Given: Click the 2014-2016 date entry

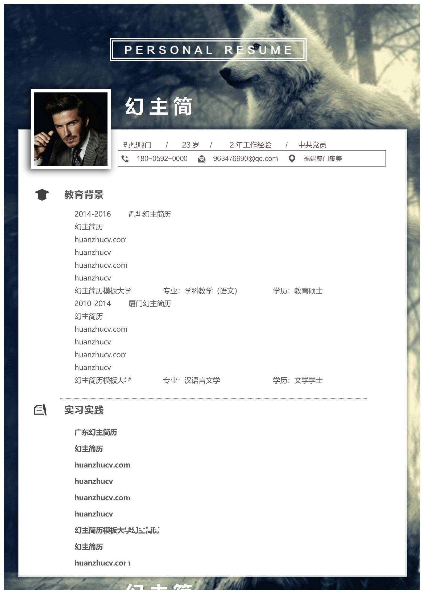Looking at the screenshot, I should (93, 214).
